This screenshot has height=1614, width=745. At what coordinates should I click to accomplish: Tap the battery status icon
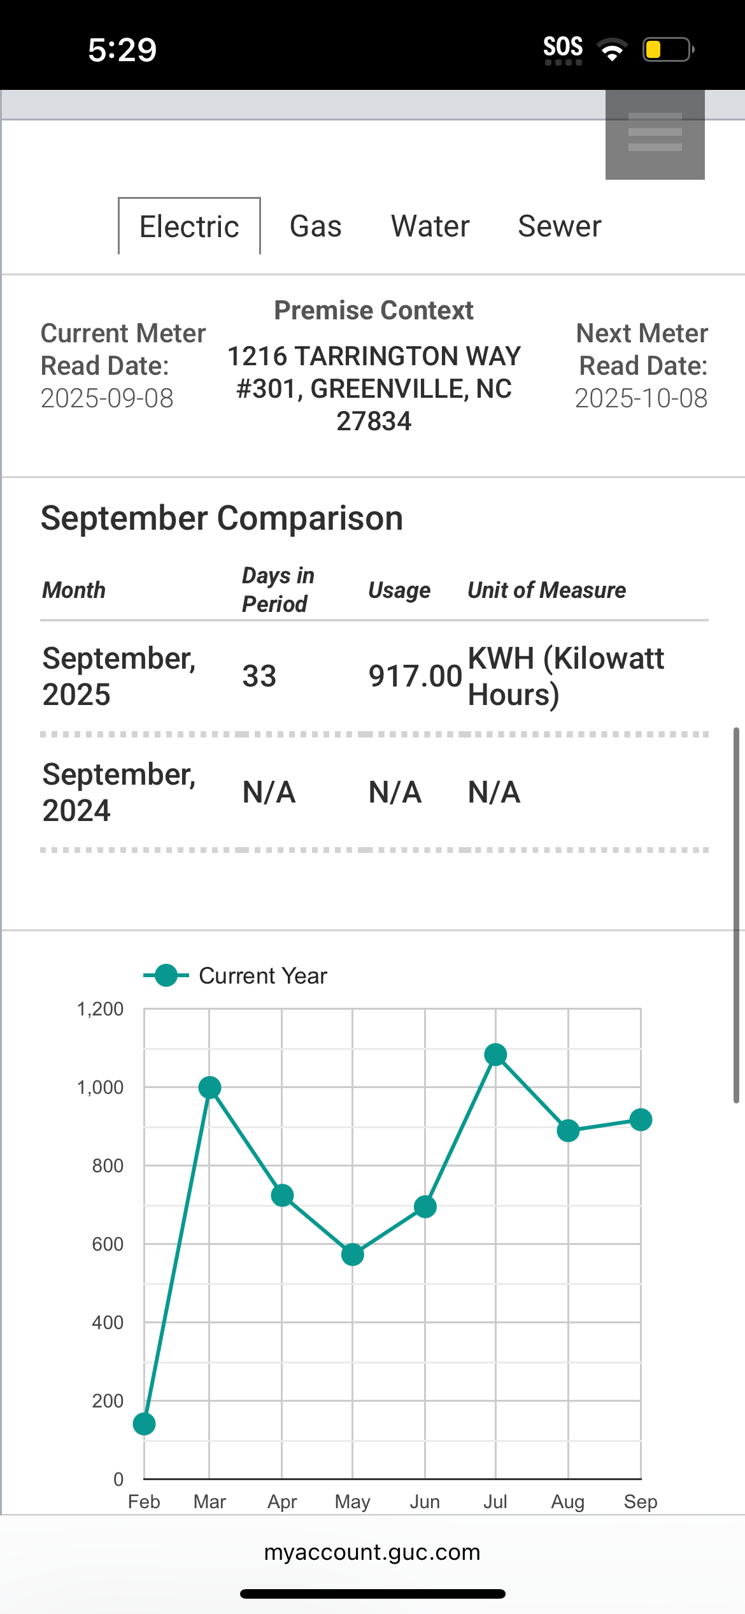[x=667, y=50]
